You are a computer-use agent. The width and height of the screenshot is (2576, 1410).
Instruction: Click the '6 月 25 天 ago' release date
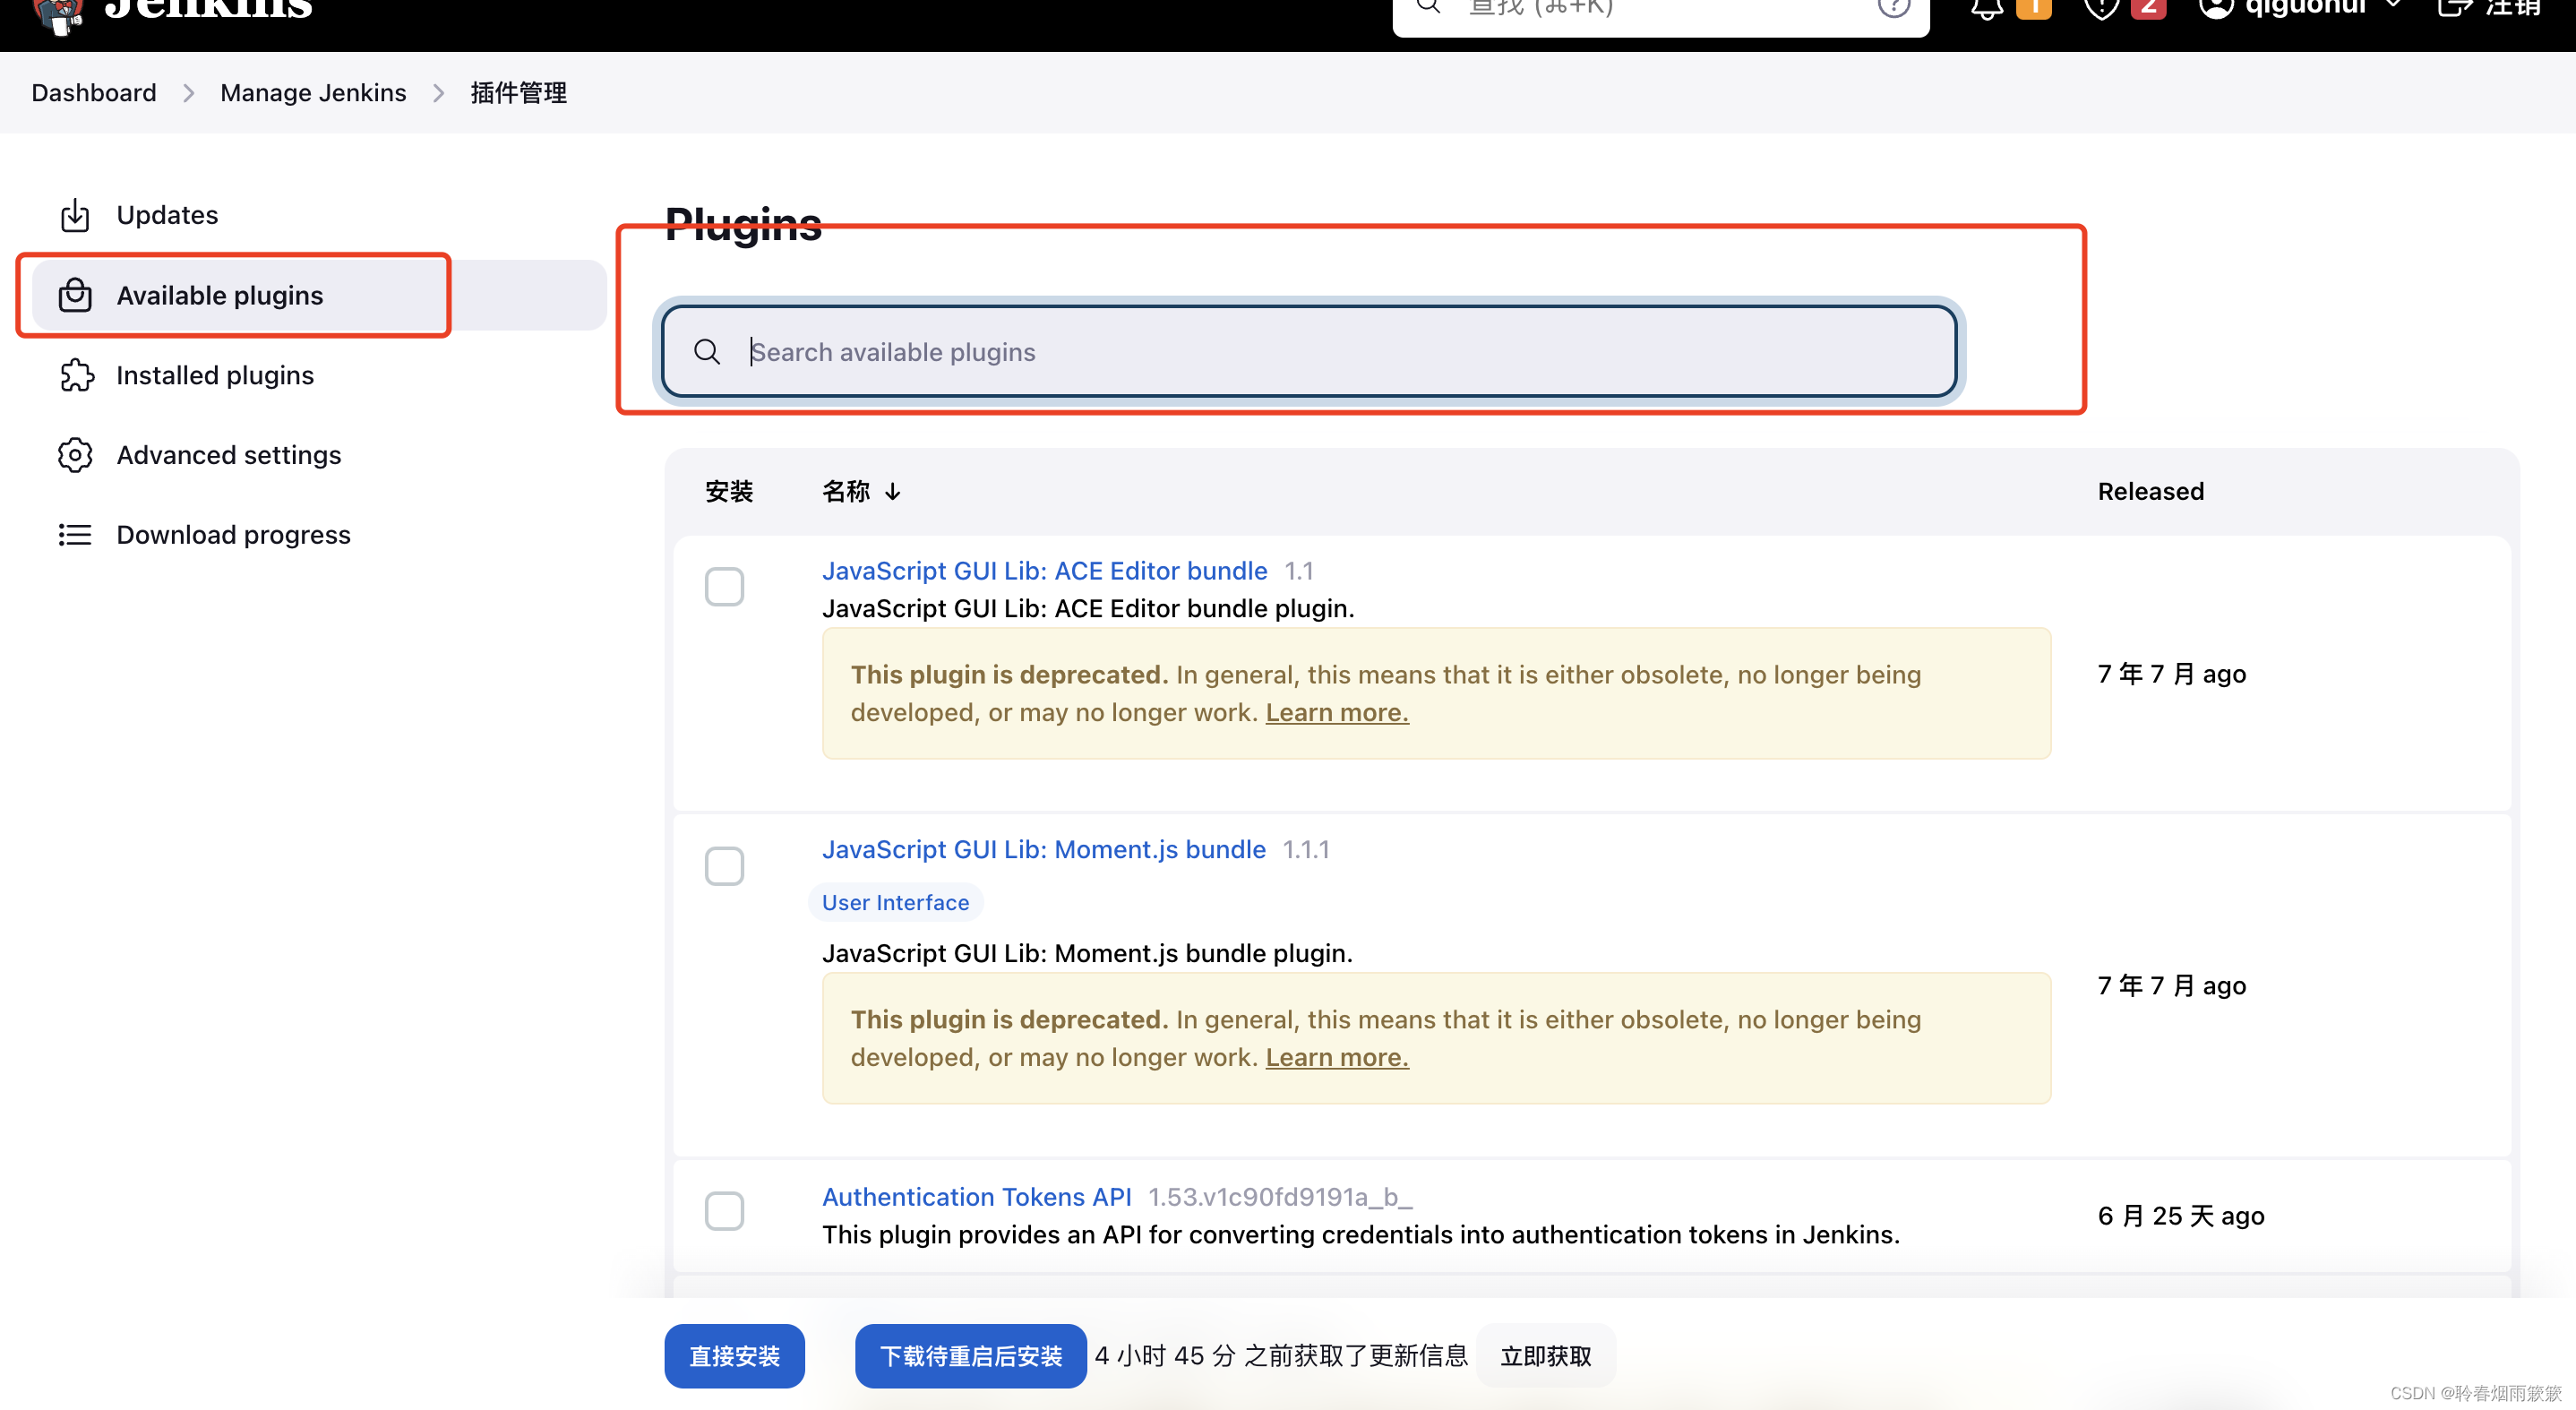[x=2180, y=1215]
